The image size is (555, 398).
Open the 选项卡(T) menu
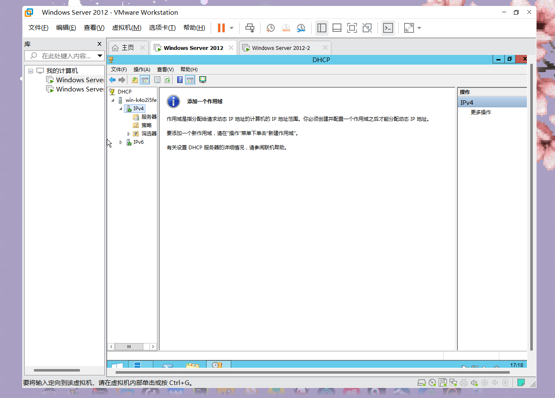coord(163,28)
